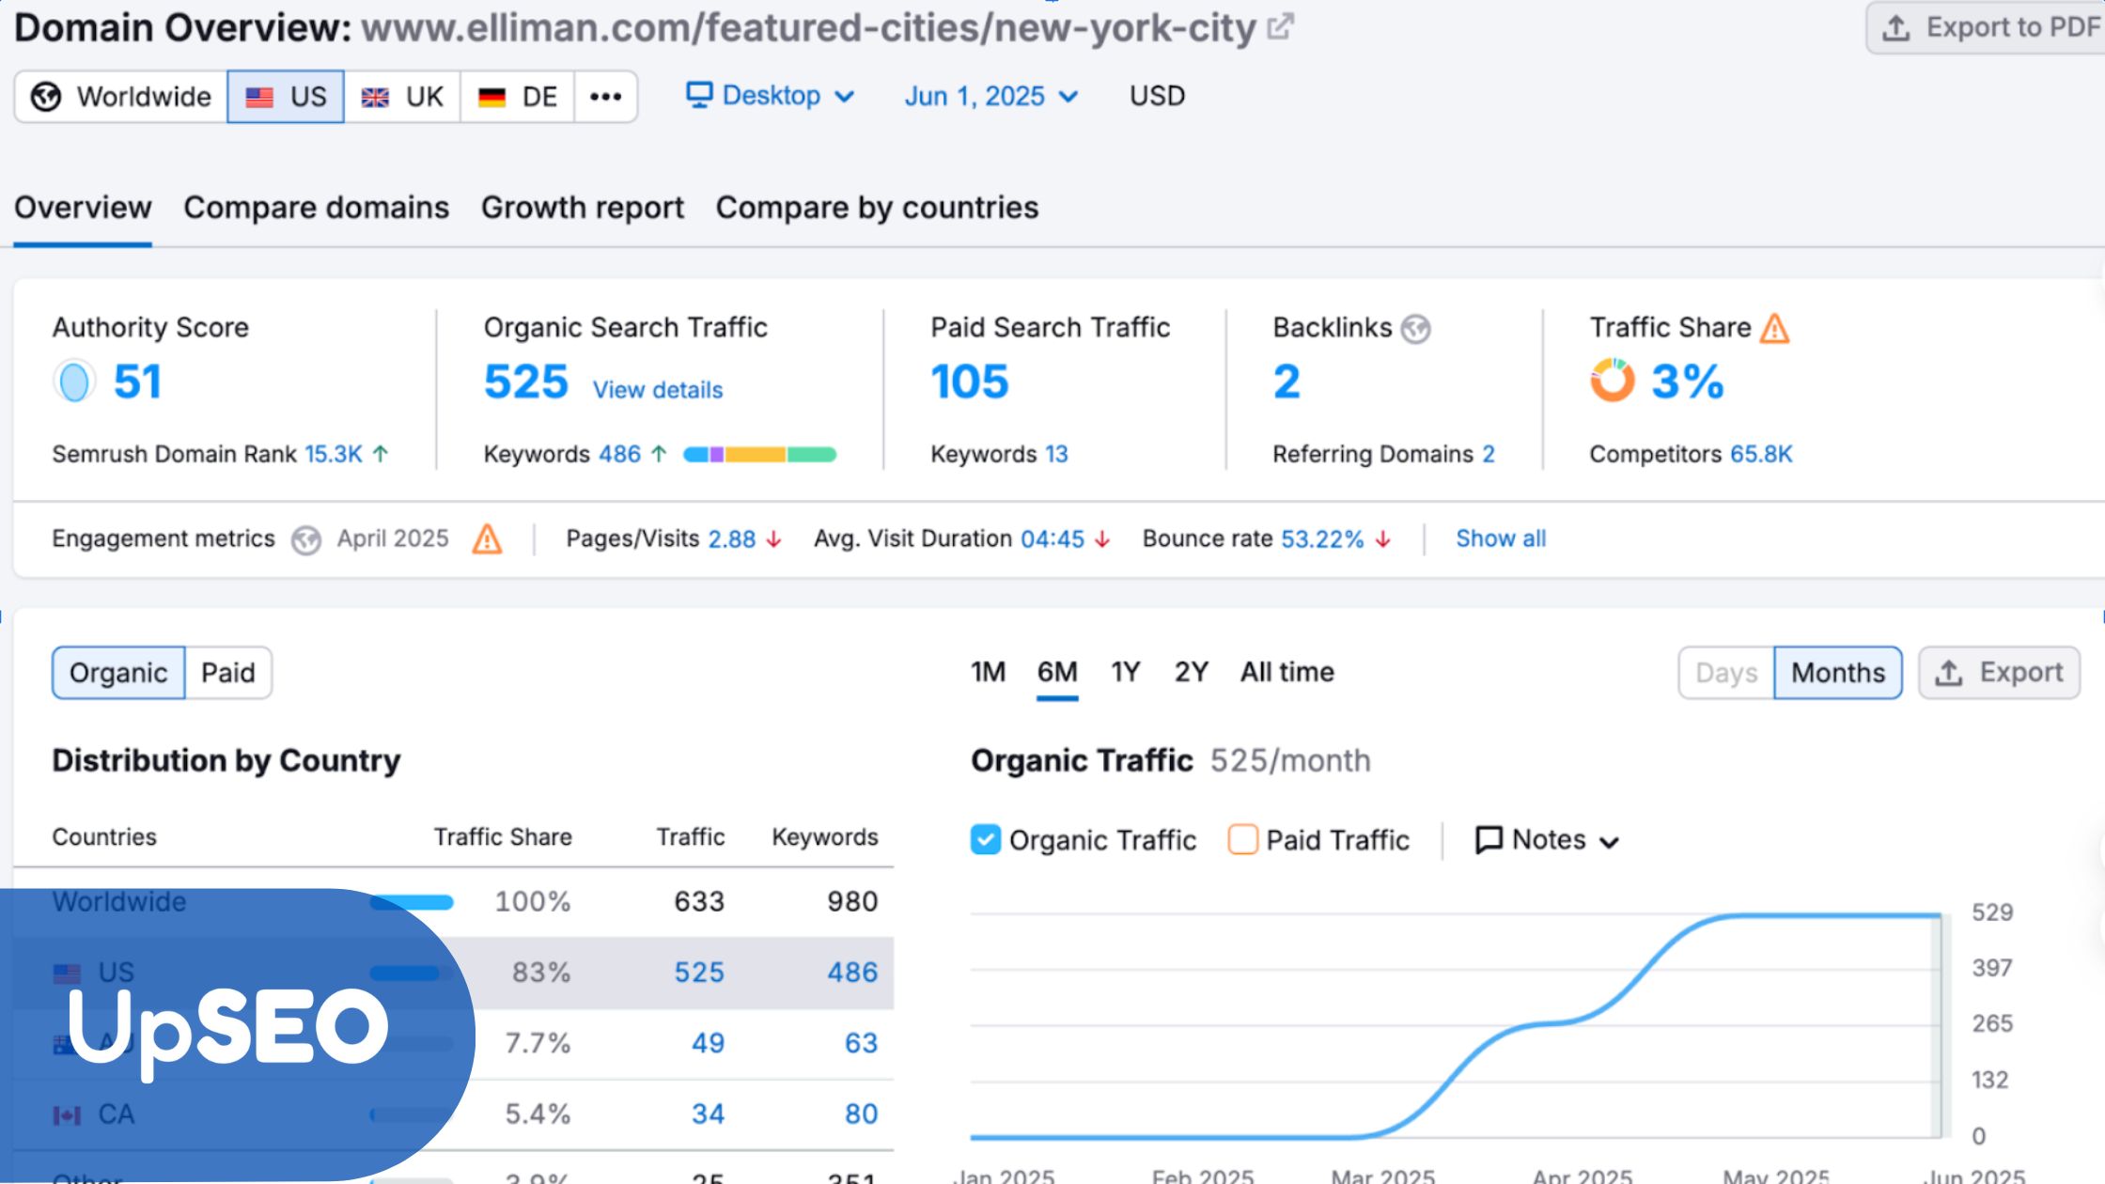
Task: Open the Organic Search Traffic 525 value
Action: 526,382
